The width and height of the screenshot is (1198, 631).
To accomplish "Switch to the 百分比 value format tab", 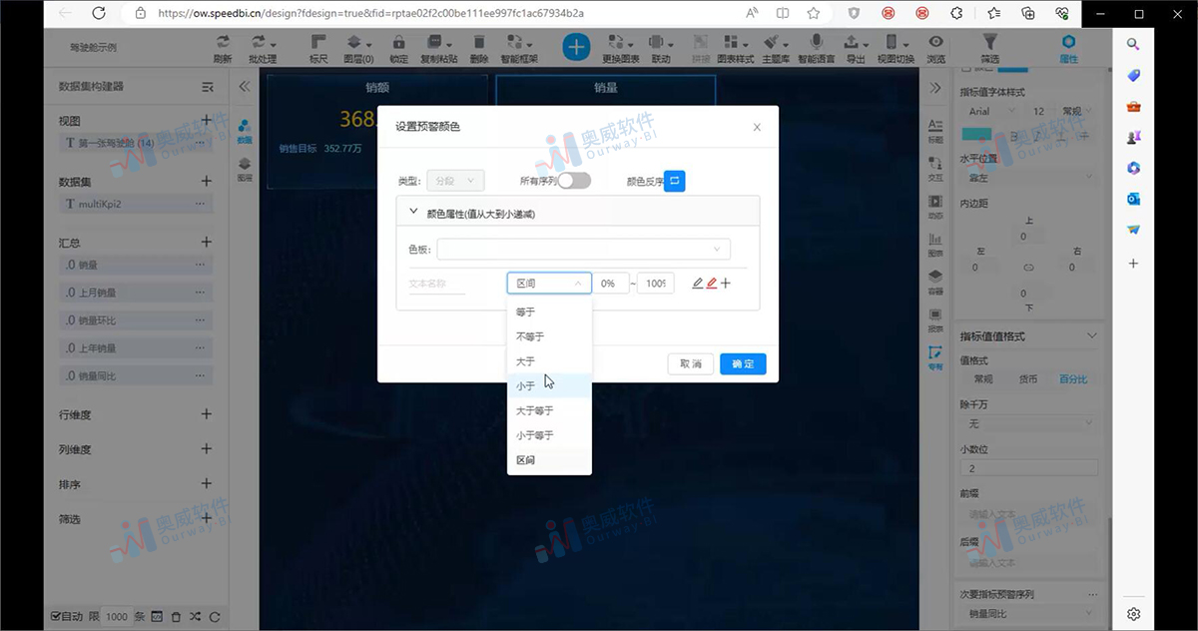I will (x=1076, y=378).
